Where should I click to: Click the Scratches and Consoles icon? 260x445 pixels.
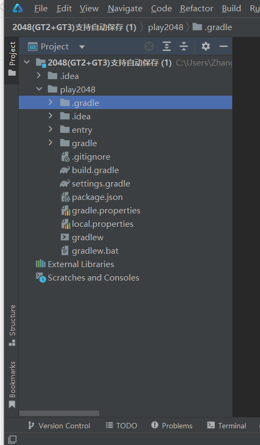pos(41,277)
